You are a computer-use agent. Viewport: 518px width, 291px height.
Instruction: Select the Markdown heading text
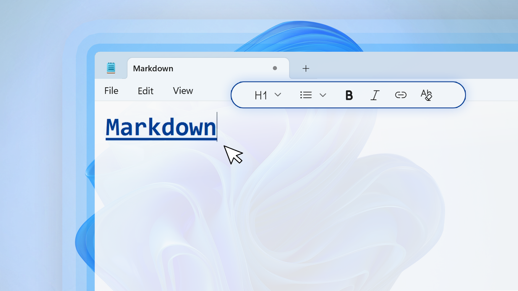point(160,127)
